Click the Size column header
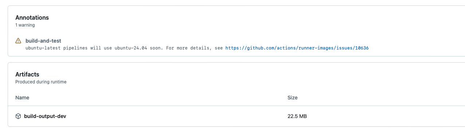Screen dimensions: 465x138 [293, 98]
